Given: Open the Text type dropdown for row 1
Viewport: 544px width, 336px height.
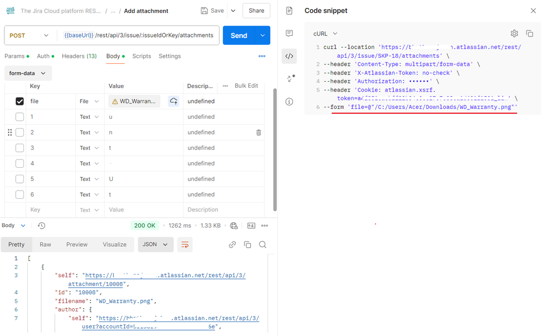Looking at the screenshot, I should coord(89,117).
